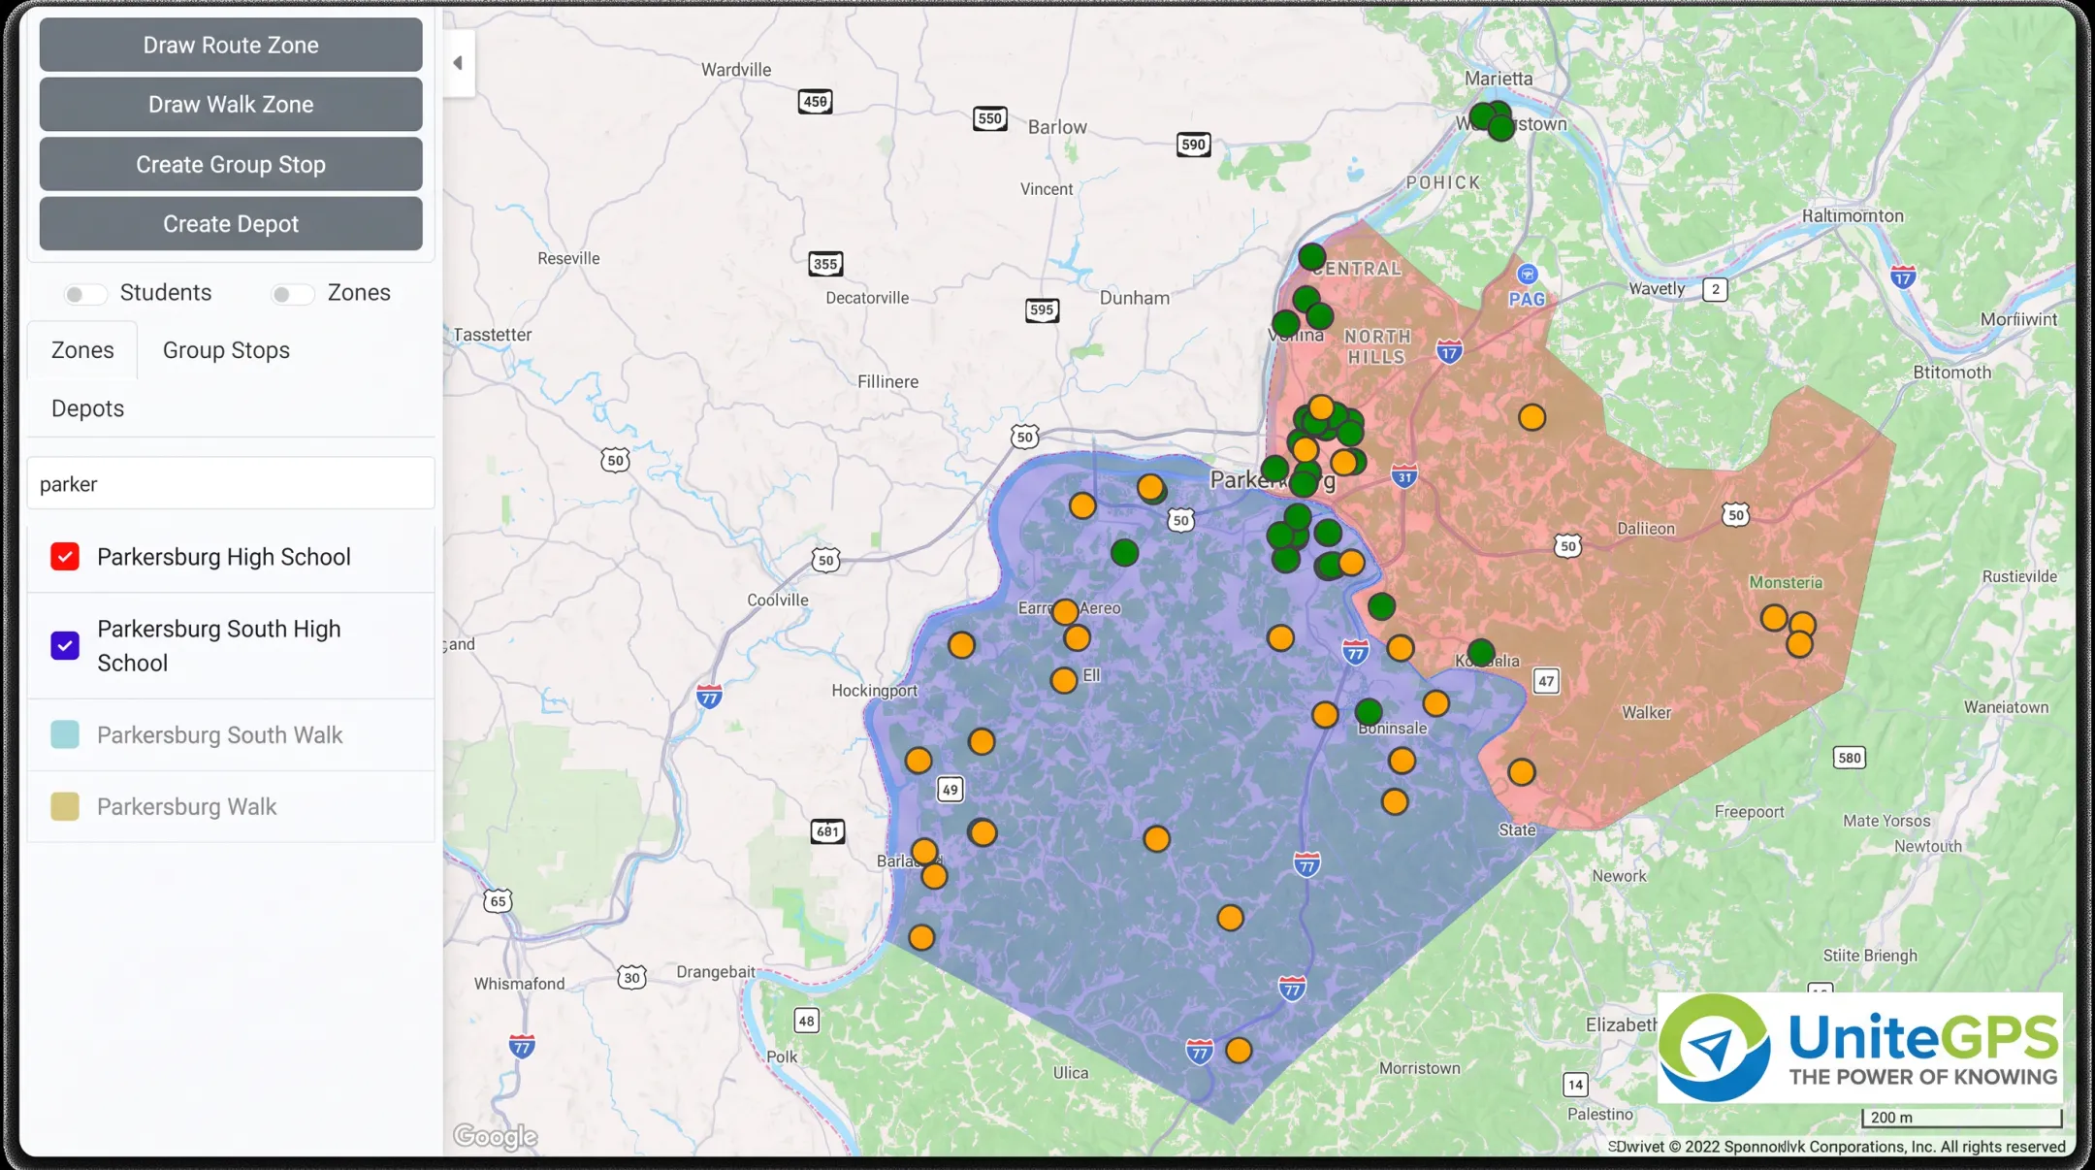Viewport: 2095px width, 1170px height.
Task: Click the 200 m map scale bar
Action: click(x=1961, y=1118)
